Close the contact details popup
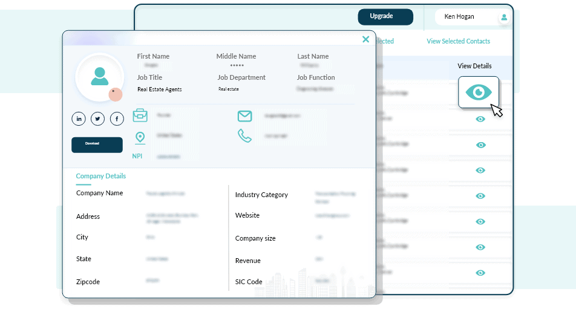The height and width of the screenshot is (312, 576). point(365,39)
